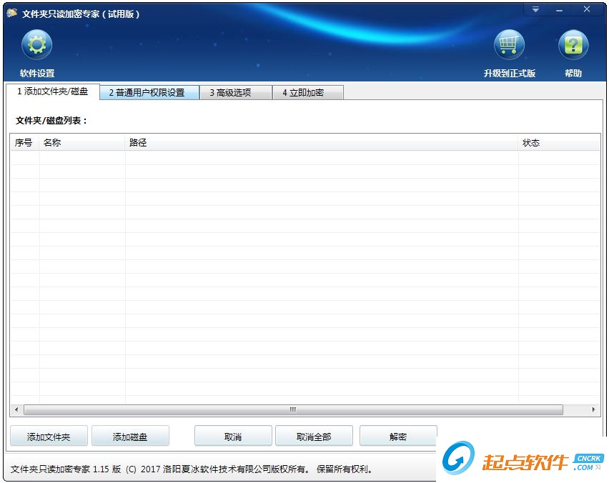Click the horizontal scrollbar below the list
The width and height of the screenshot is (609, 483).
click(x=292, y=409)
